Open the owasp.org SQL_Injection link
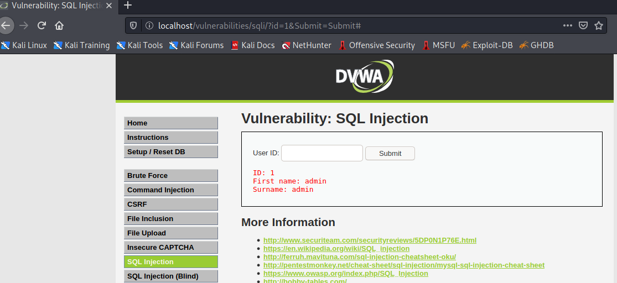 [x=345, y=273]
